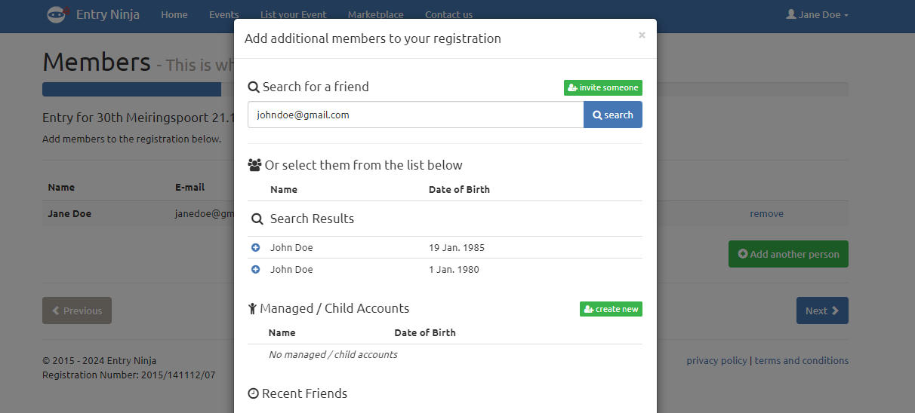Open the privacy policy link
The image size is (915, 413).
click(716, 360)
